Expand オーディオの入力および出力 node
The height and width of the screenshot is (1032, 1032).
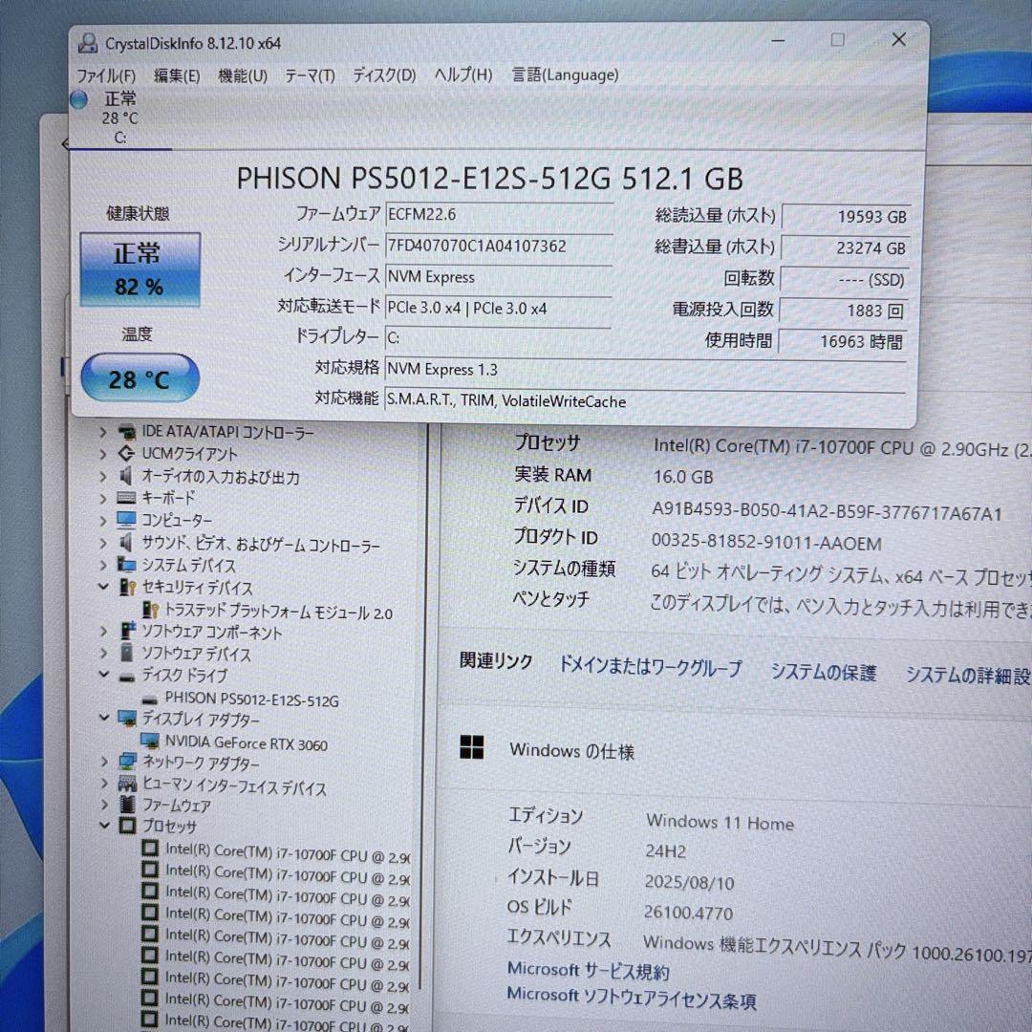coord(103,477)
